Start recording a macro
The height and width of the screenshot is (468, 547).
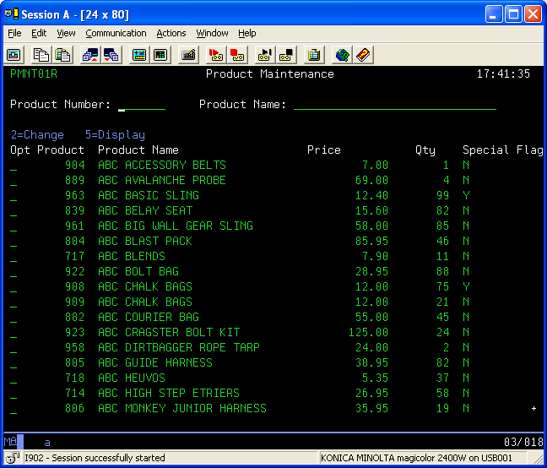point(216,55)
